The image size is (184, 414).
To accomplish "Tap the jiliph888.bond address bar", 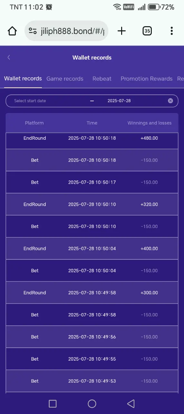I will tap(66, 31).
